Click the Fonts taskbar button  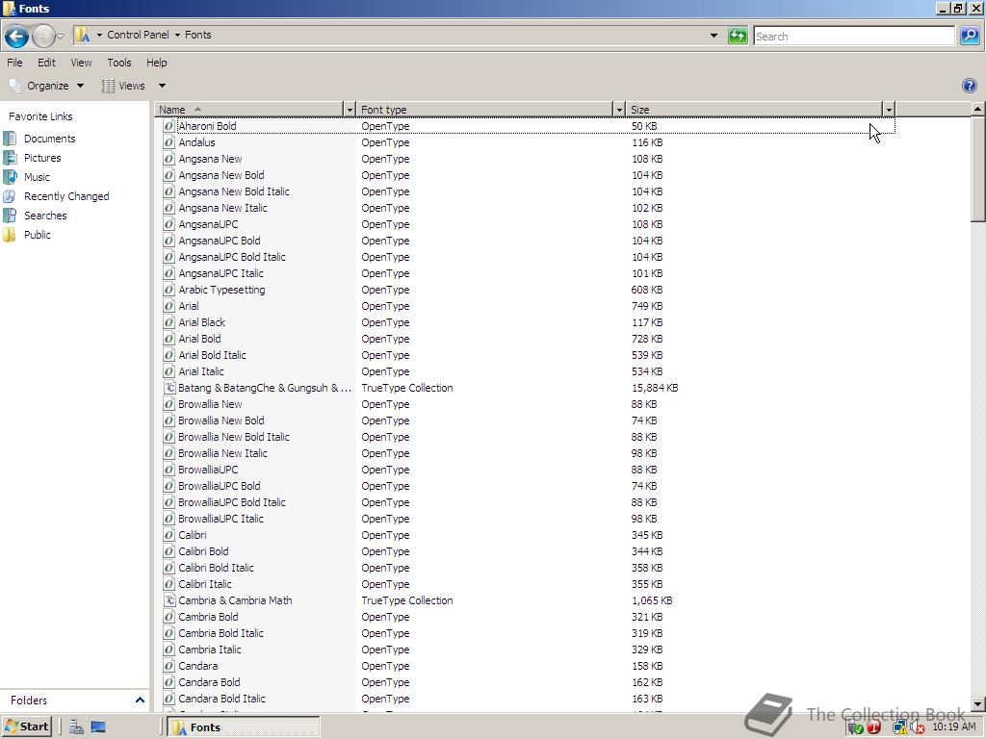[x=244, y=727]
